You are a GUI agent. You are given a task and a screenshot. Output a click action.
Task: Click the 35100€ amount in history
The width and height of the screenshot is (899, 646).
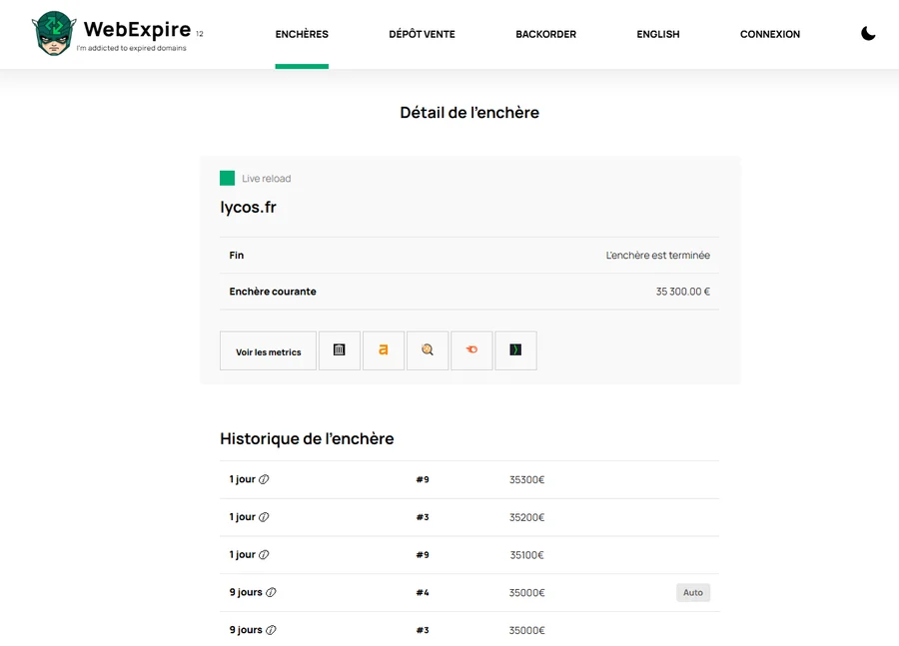pyautogui.click(x=526, y=555)
